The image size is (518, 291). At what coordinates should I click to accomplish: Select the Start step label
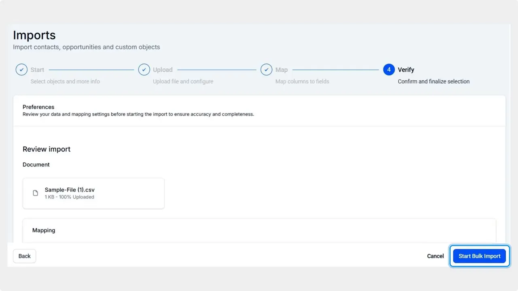pyautogui.click(x=37, y=70)
